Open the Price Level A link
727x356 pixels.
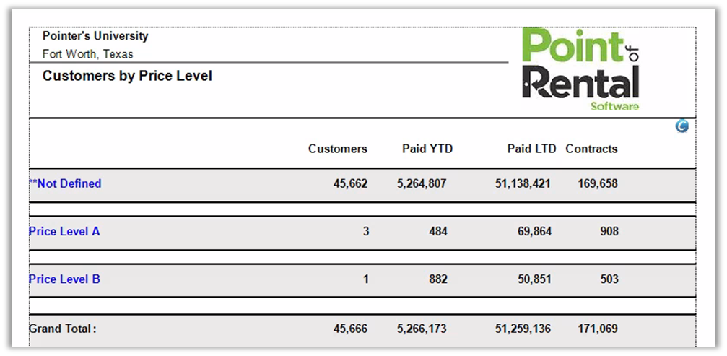64,232
